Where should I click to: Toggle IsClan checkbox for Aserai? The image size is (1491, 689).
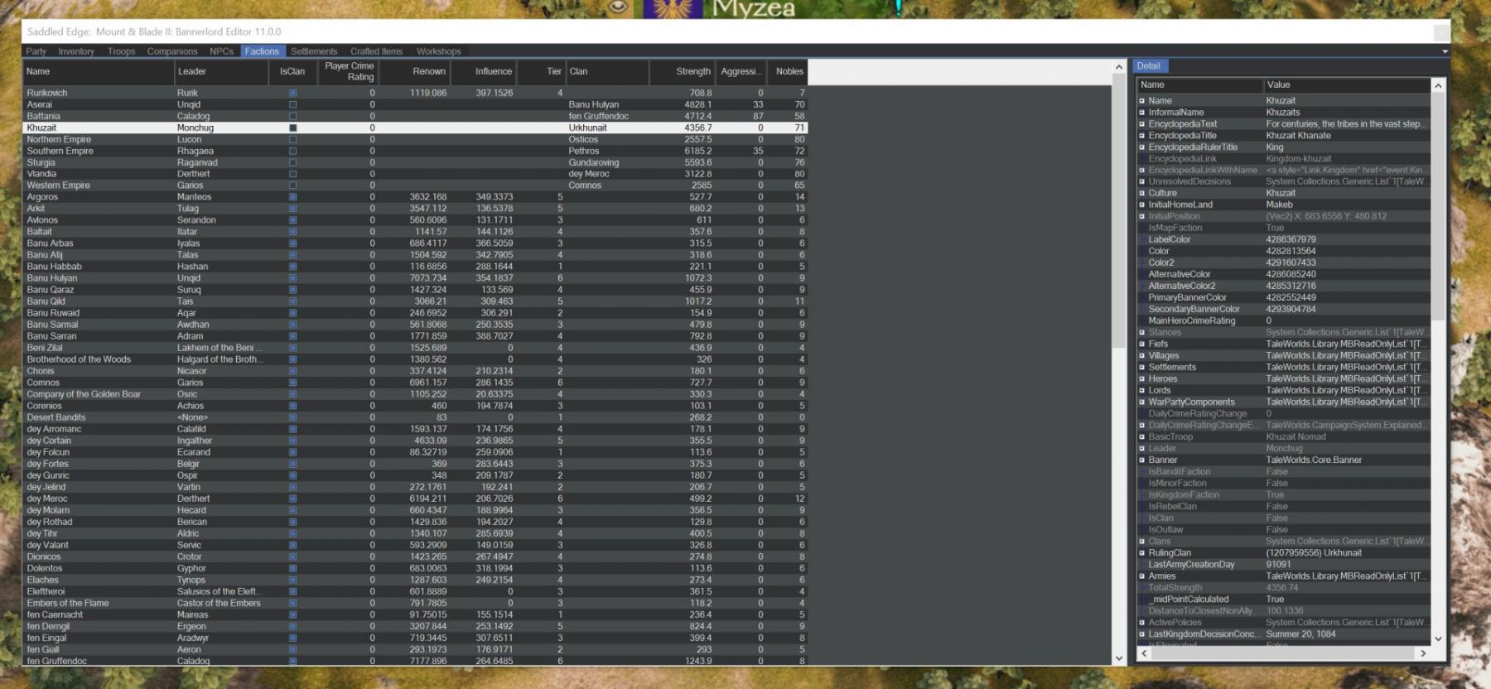[x=292, y=105]
